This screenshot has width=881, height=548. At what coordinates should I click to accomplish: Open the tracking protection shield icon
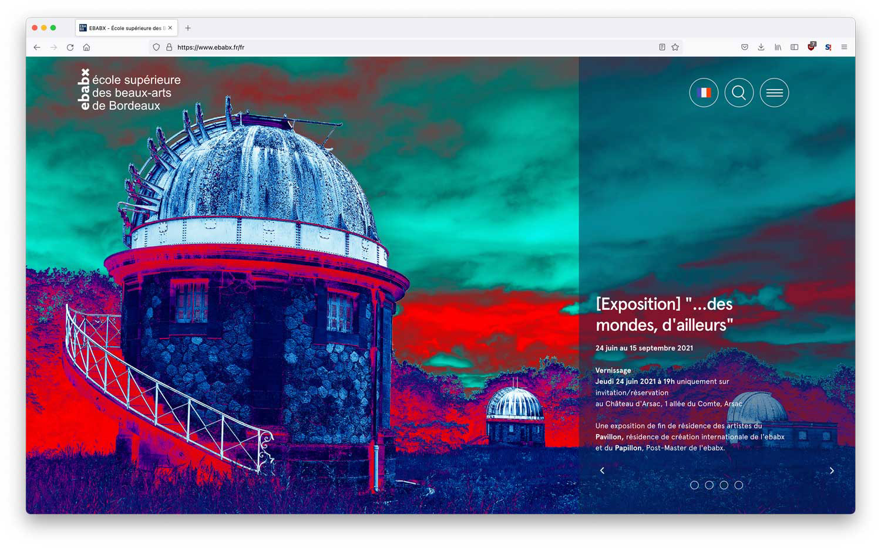[156, 48]
